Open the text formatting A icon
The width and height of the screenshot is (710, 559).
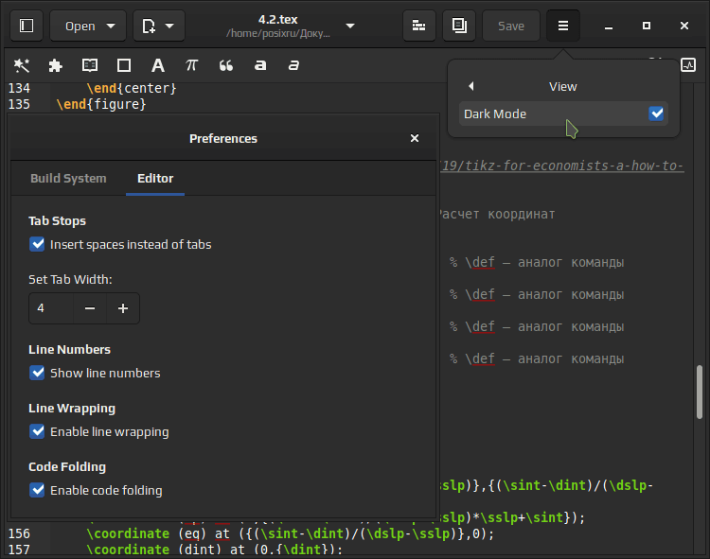click(157, 65)
